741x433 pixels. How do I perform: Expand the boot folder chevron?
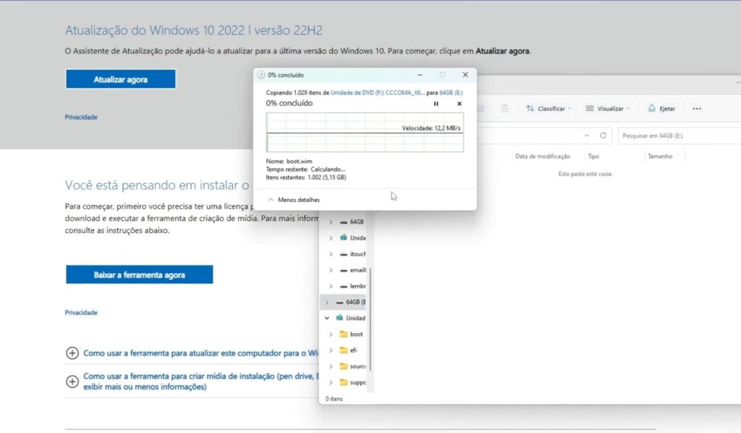[x=331, y=335]
